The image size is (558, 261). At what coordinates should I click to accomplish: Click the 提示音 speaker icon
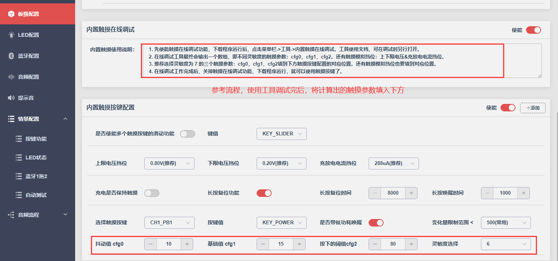tap(11, 98)
